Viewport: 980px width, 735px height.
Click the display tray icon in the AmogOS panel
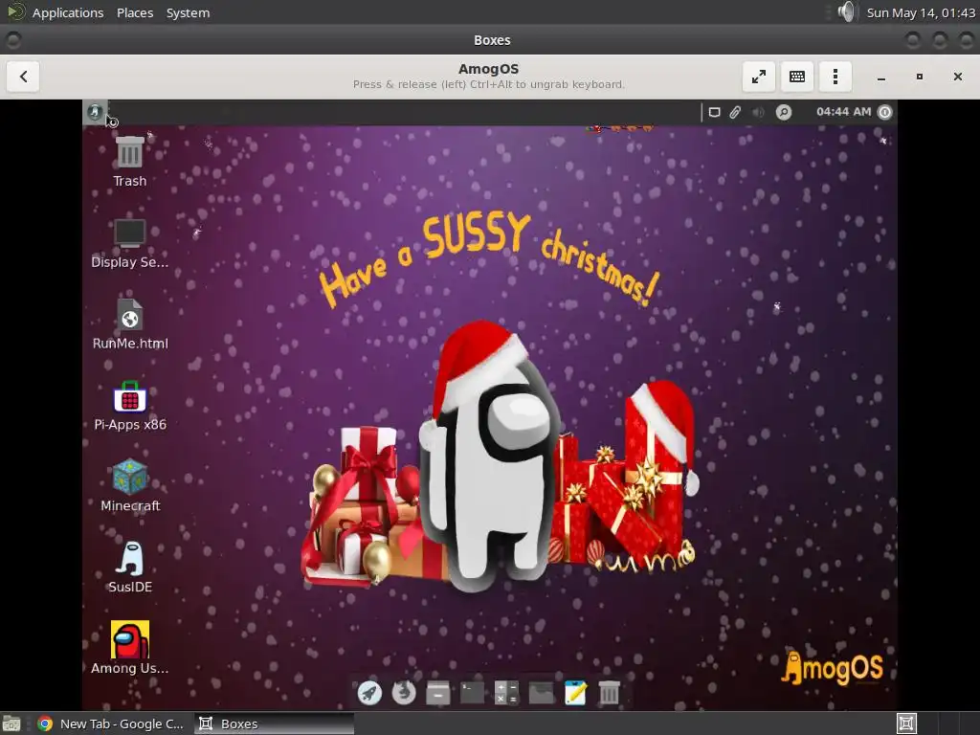714,112
